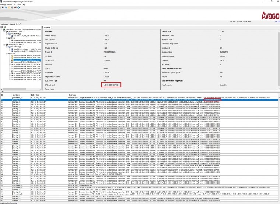Sort log by the ID column header

pyautogui.click(x=6, y=95)
